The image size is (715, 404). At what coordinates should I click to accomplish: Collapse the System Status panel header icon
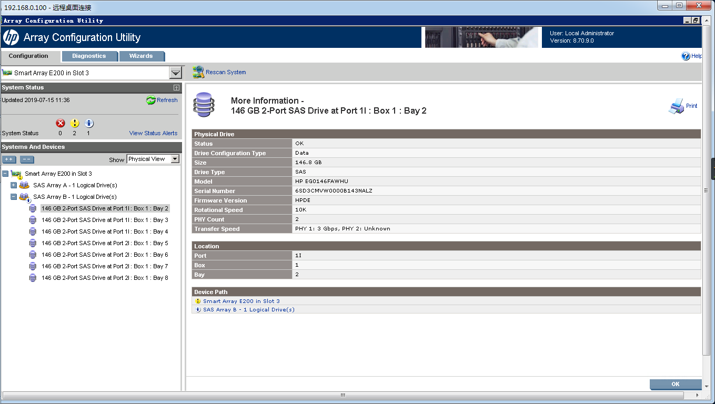[x=176, y=88]
